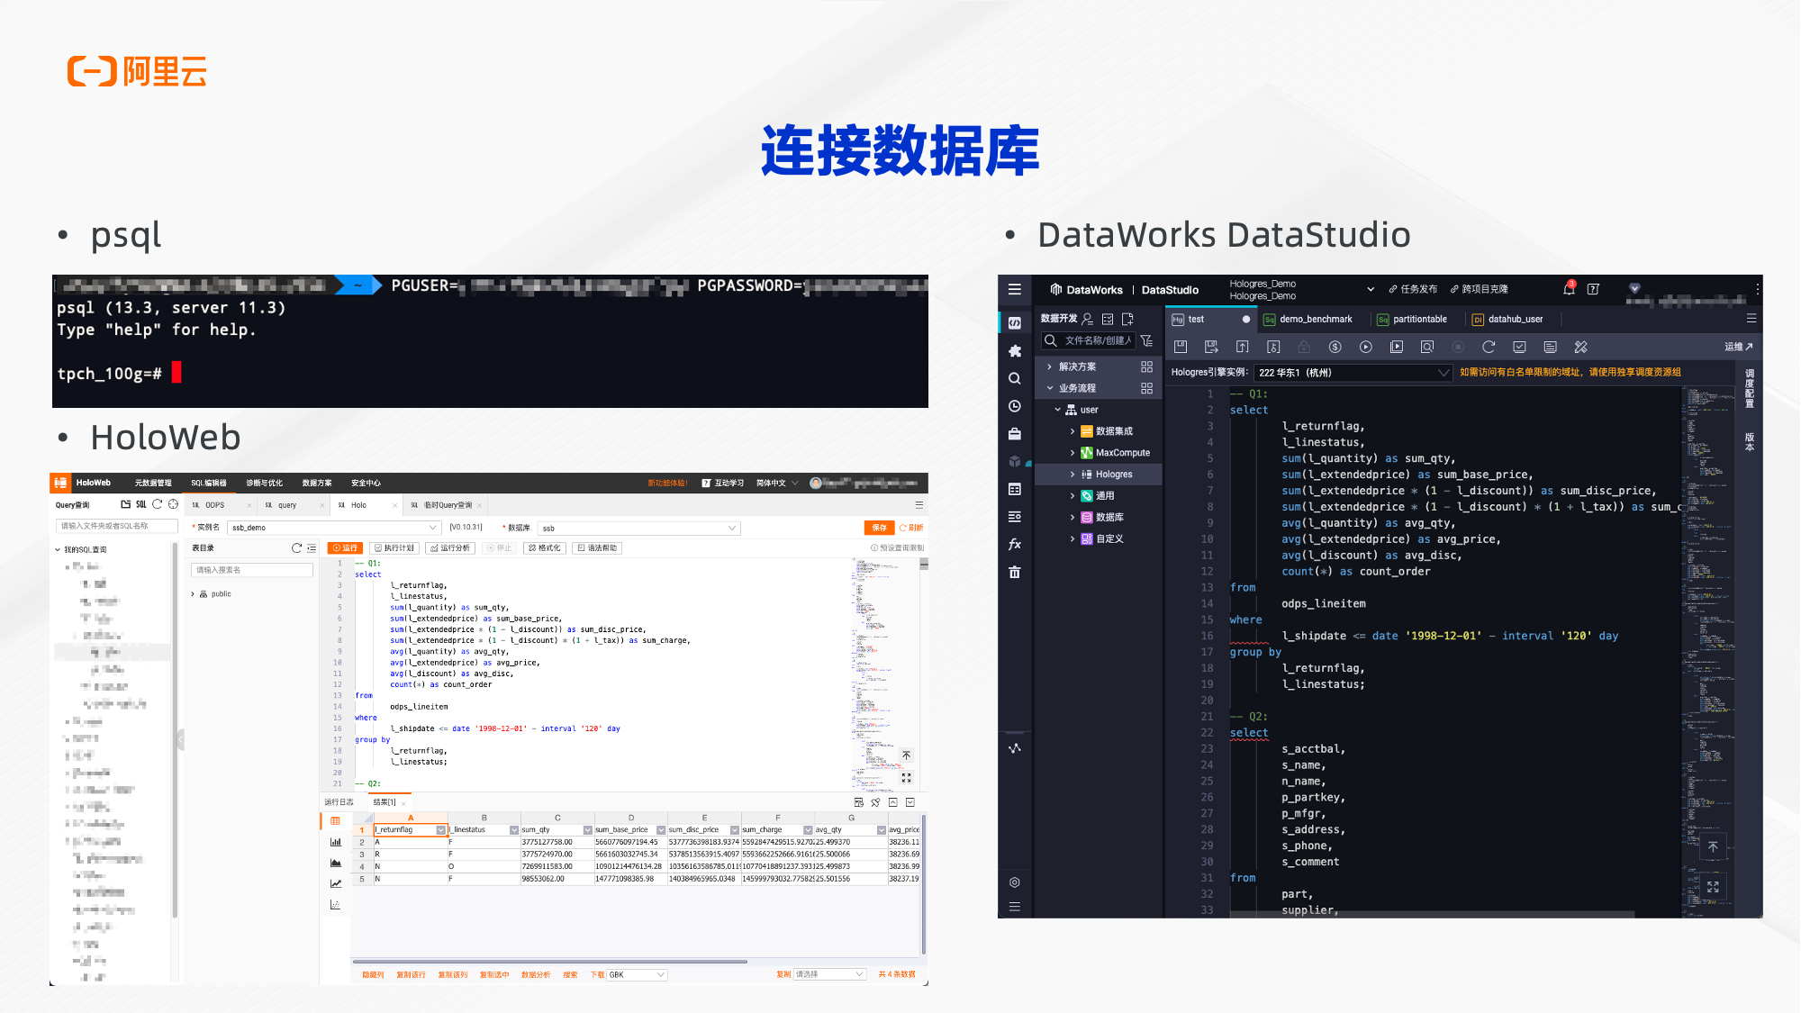Switch to the demo_benchmark tab
The height and width of the screenshot is (1013, 1801).
(1315, 319)
